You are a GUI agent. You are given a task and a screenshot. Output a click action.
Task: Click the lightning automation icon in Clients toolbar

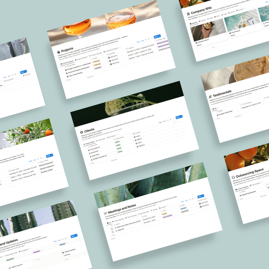[x=168, y=120]
